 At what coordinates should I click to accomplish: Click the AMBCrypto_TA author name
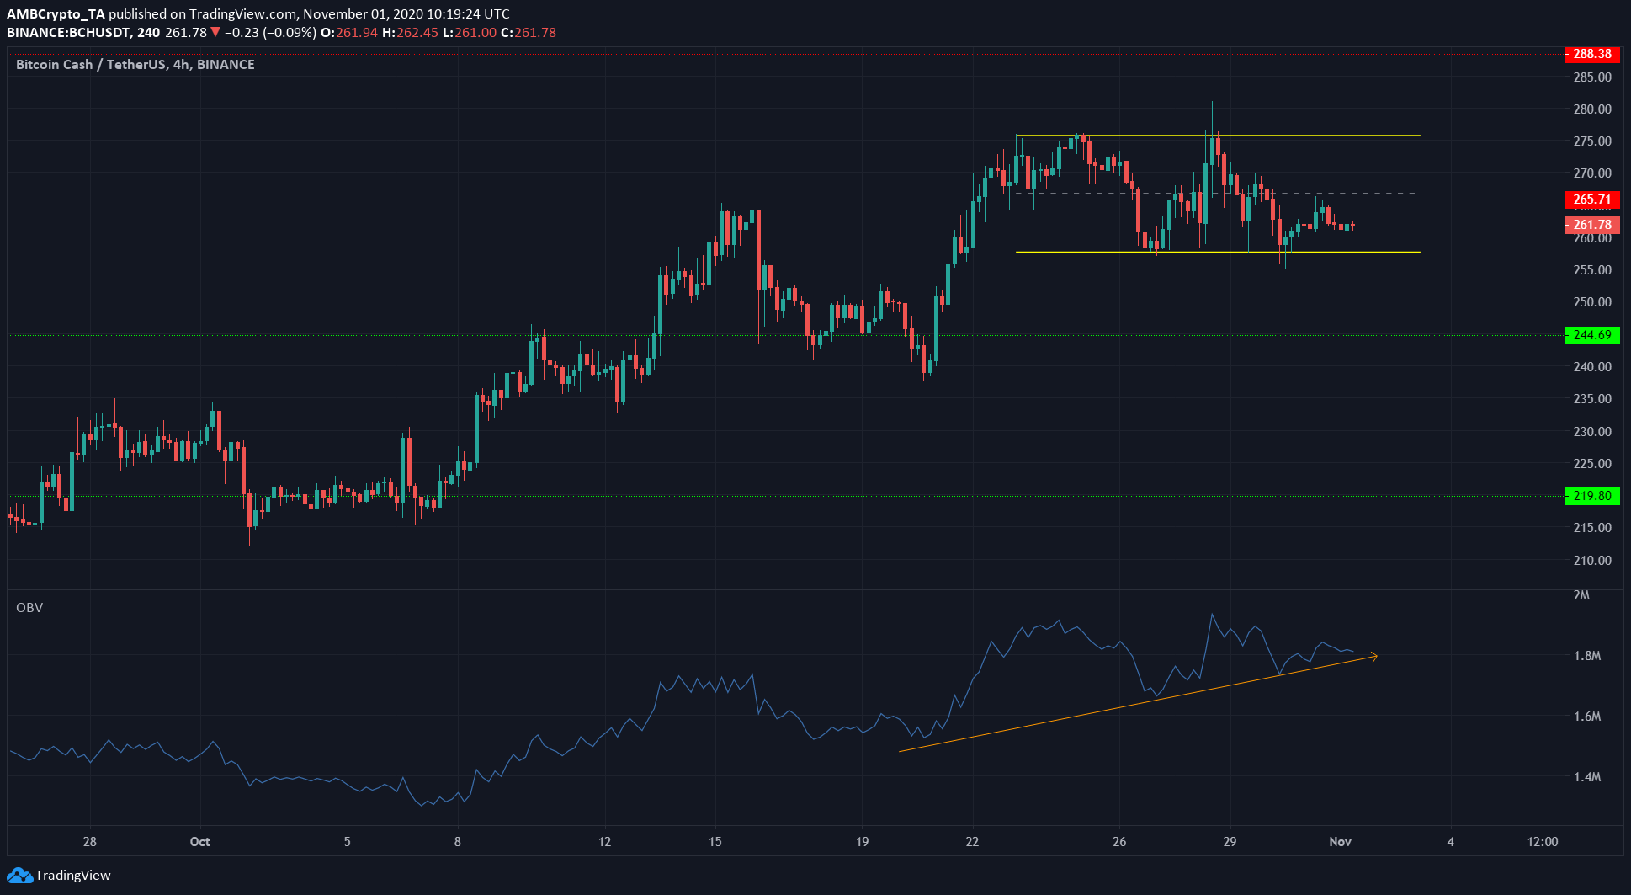[x=56, y=14]
